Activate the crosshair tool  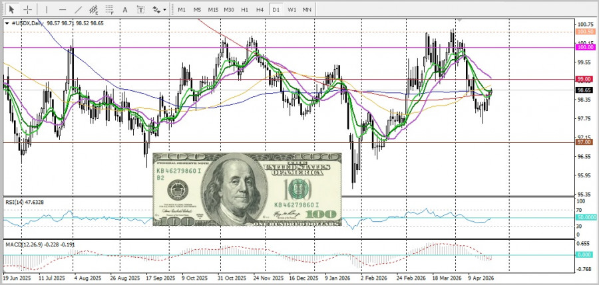(x=28, y=10)
